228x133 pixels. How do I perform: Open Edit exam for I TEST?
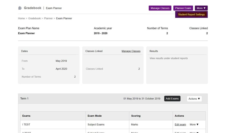click(180, 124)
